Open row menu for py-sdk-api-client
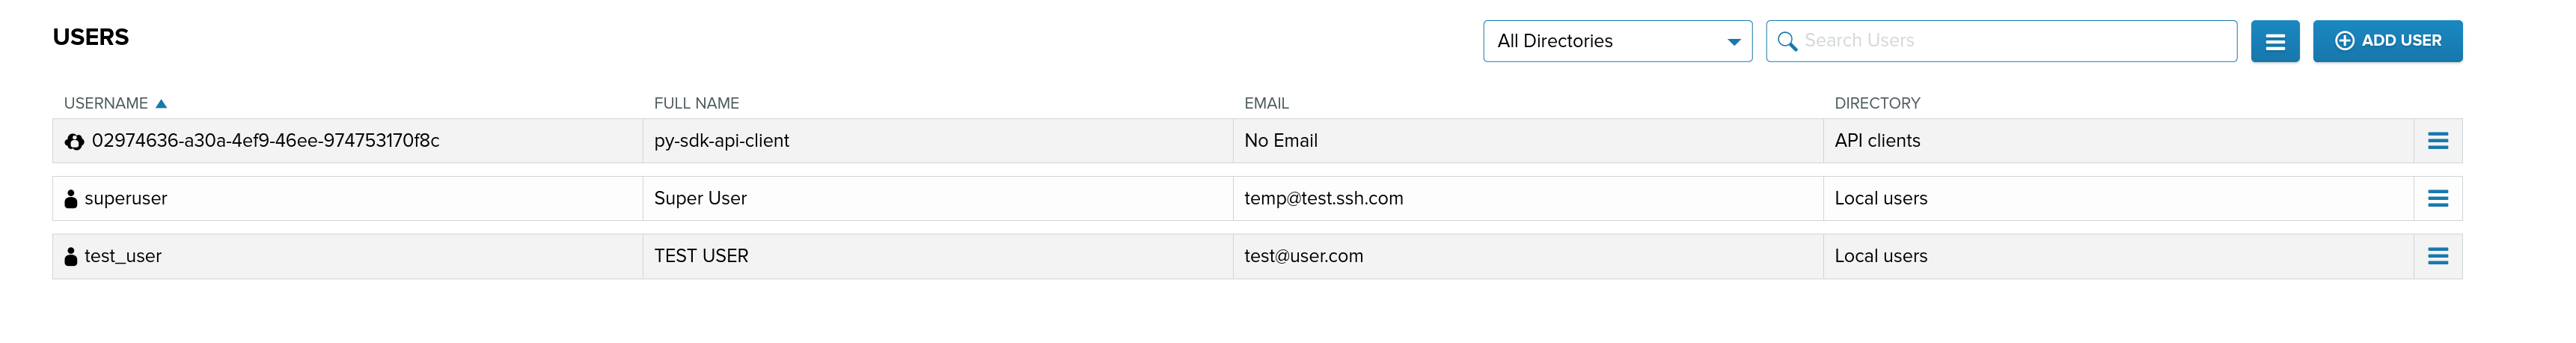Screen dimensions: 2576x343 point(2438,141)
